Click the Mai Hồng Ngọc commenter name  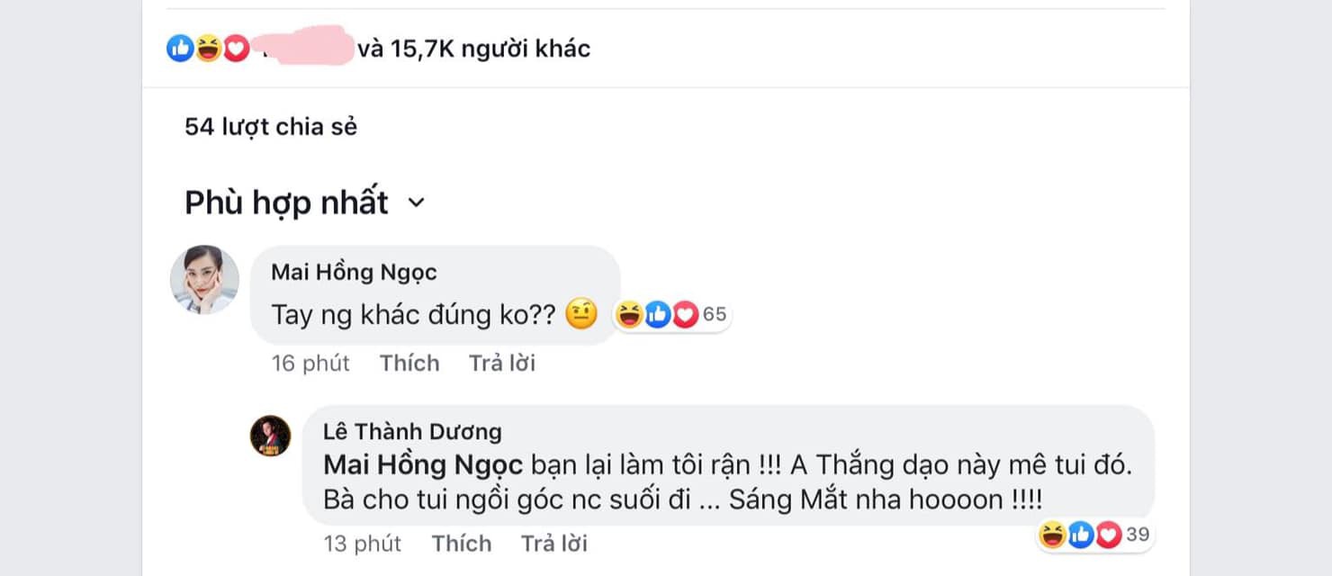pyautogui.click(x=355, y=272)
